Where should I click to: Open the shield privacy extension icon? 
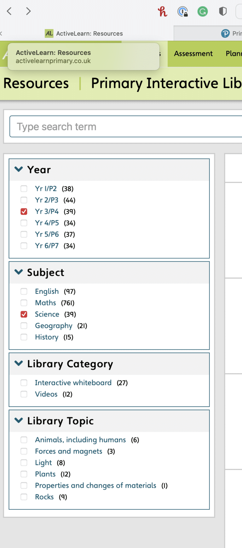(x=222, y=11)
